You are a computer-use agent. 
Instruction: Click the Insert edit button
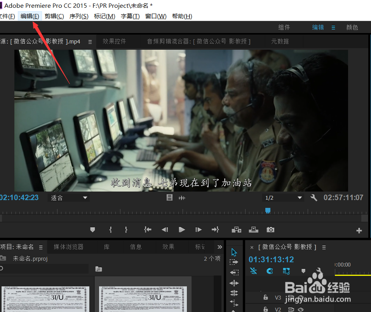click(x=236, y=230)
